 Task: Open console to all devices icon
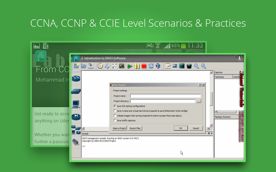(122, 66)
